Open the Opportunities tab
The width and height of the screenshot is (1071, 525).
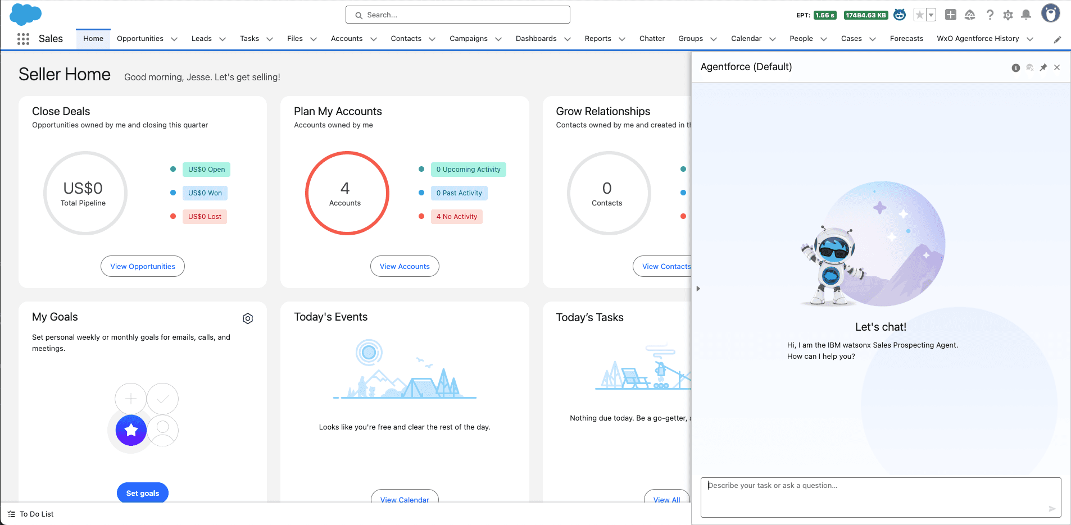[x=140, y=39]
